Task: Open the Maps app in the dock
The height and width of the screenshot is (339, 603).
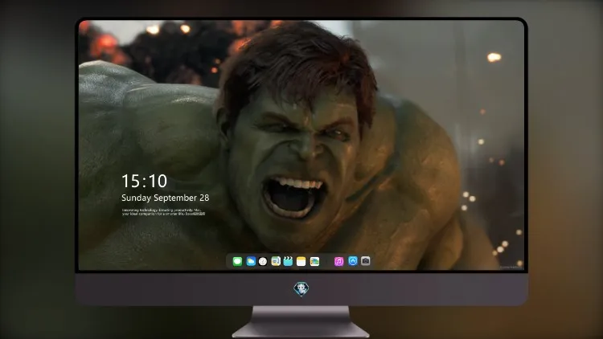Action: click(276, 261)
